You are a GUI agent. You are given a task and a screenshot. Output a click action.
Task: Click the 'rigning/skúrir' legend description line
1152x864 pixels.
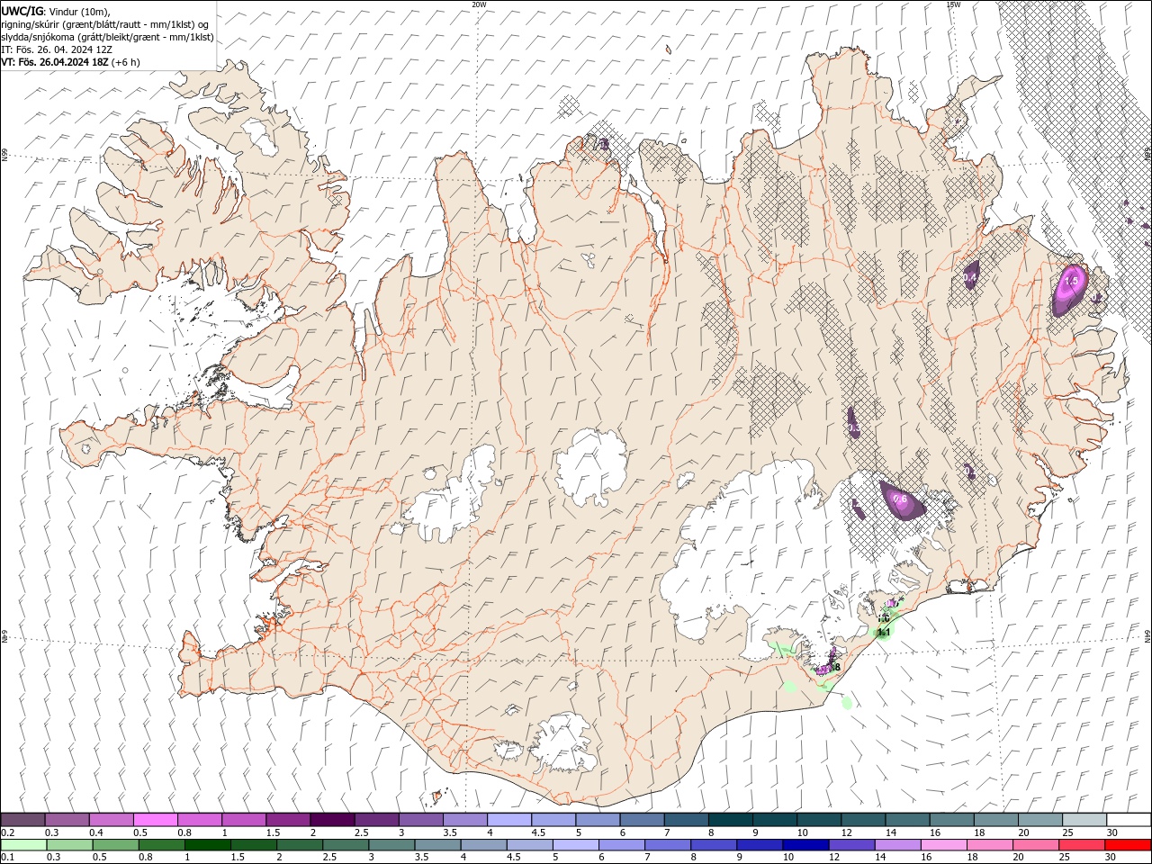(x=105, y=24)
